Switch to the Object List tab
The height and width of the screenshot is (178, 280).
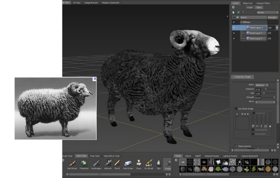point(247,3)
